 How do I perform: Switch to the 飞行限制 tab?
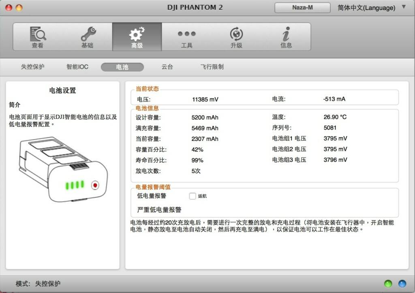click(x=212, y=67)
